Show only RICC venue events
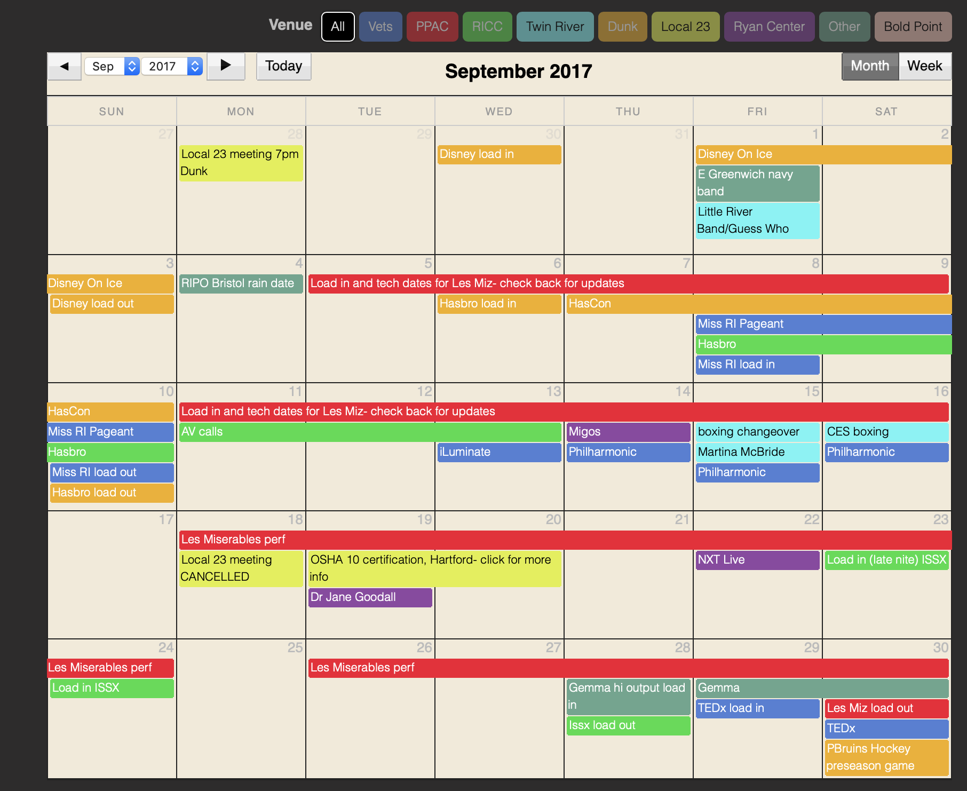 click(487, 27)
